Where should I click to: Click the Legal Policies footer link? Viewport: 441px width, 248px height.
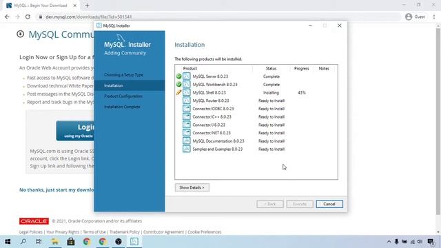[30, 232]
